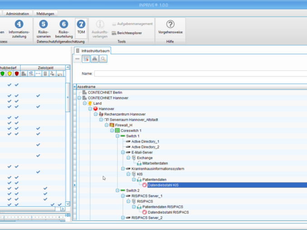307x230 pixels.
Task: Open step 4 Informationszuteilung in the ribbon
Action: click(x=19, y=29)
